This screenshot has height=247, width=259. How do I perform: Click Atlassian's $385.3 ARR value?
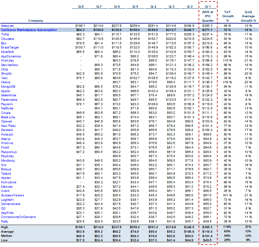207,26
